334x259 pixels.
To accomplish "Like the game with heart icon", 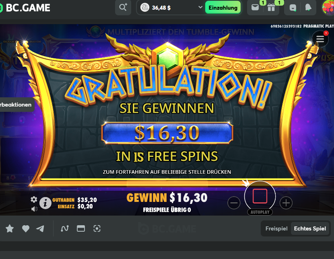I will (26, 228).
